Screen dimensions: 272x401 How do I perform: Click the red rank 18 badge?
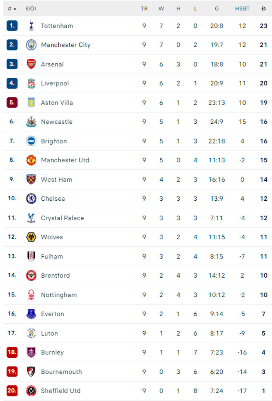point(12,353)
